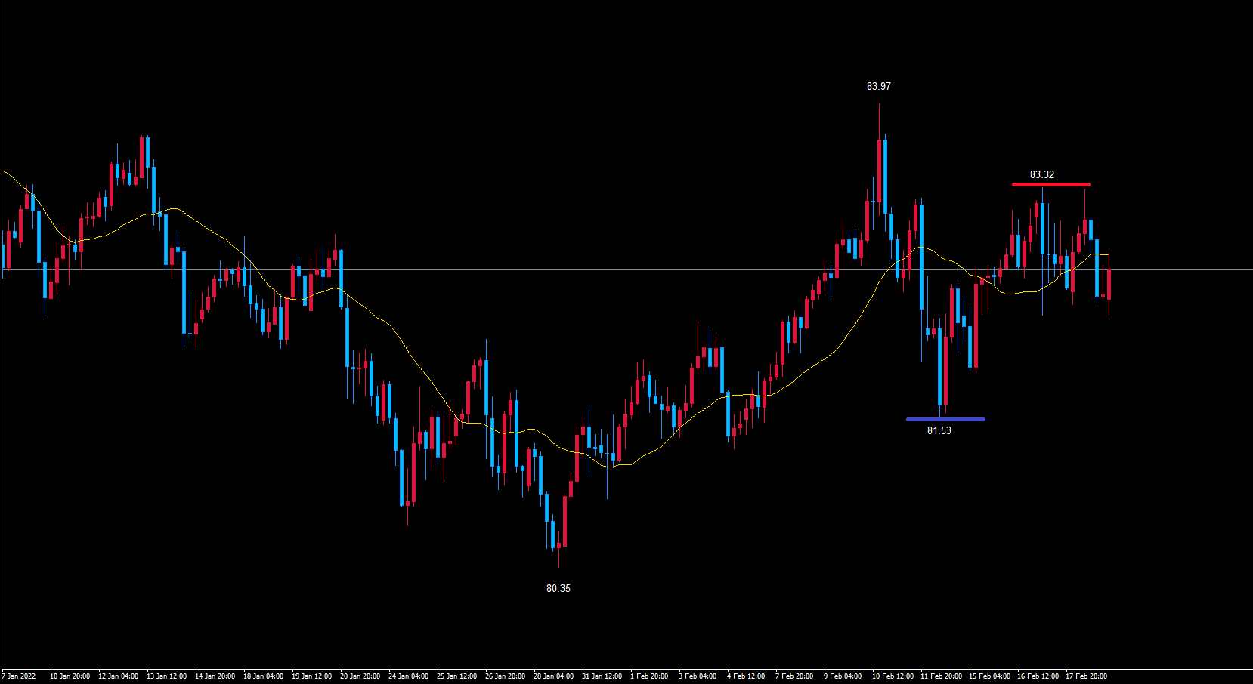Click the last red candle on the chart

(x=1109, y=283)
